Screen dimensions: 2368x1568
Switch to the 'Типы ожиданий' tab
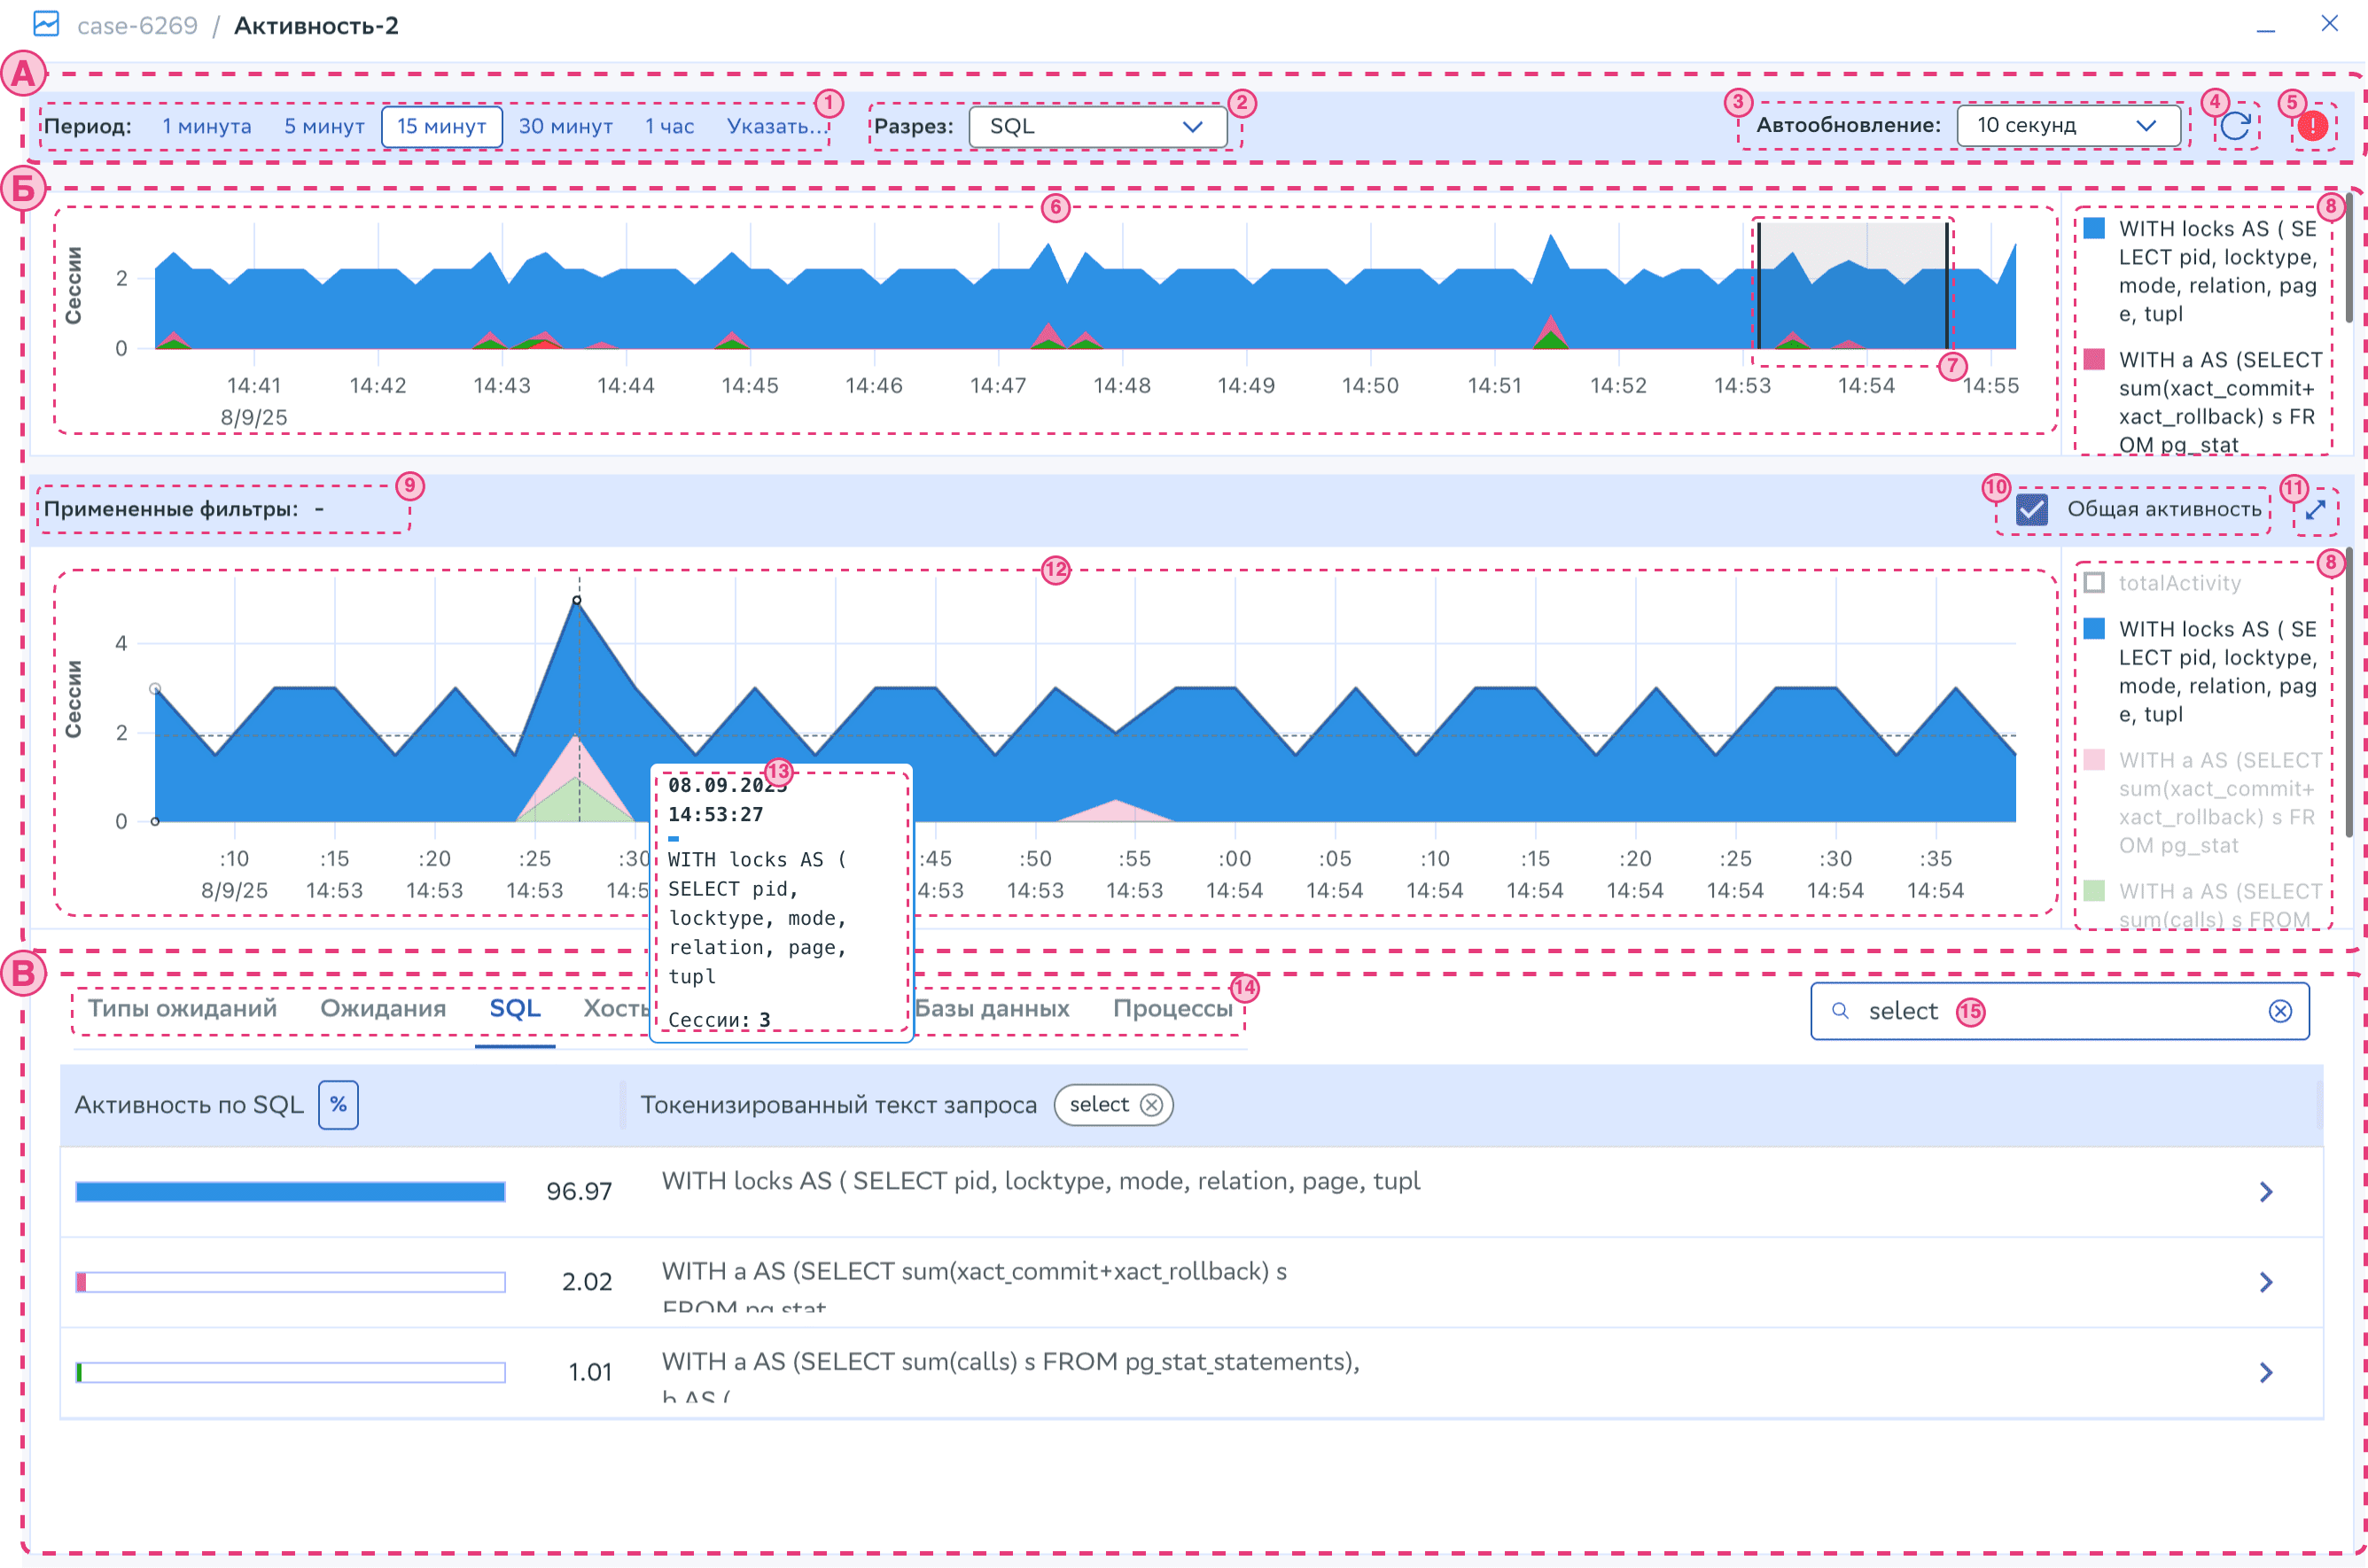[x=182, y=1008]
